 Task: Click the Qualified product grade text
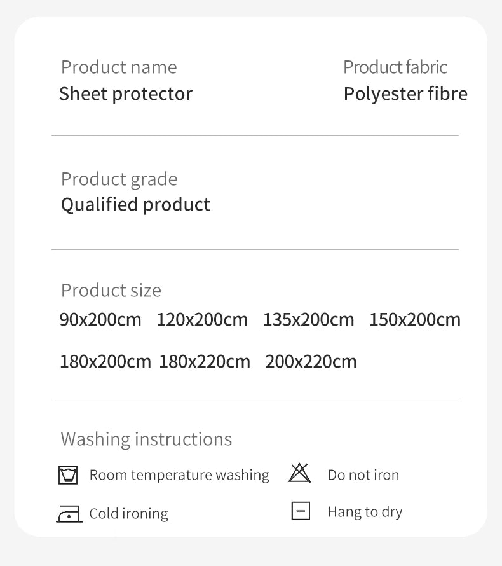pos(135,205)
